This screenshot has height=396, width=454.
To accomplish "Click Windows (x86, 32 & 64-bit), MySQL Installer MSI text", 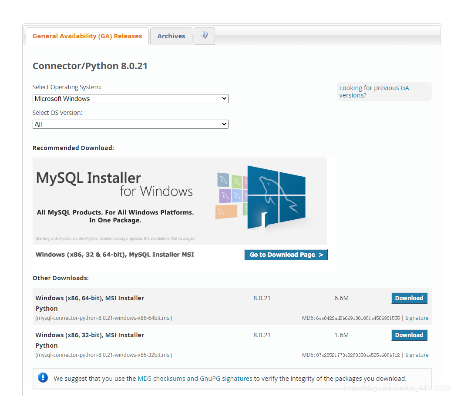I will [x=115, y=255].
